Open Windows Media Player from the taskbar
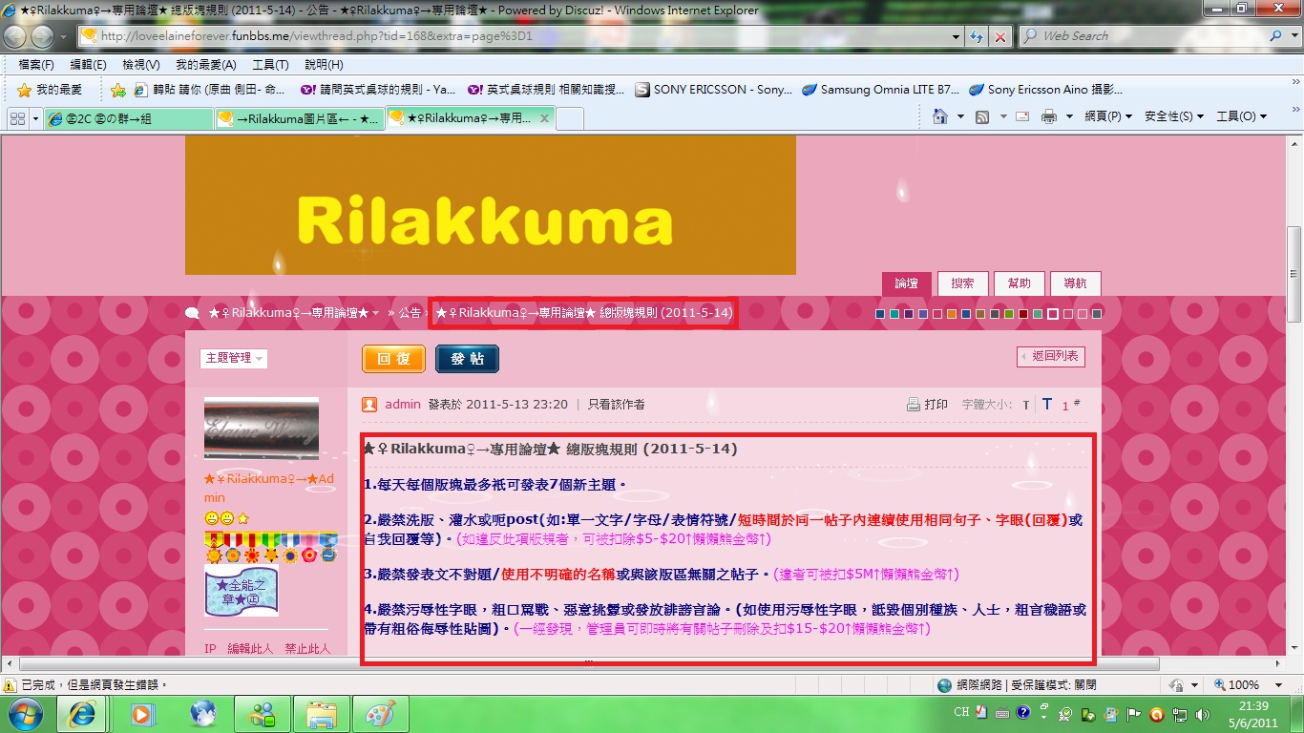This screenshot has width=1304, height=733. (x=143, y=713)
